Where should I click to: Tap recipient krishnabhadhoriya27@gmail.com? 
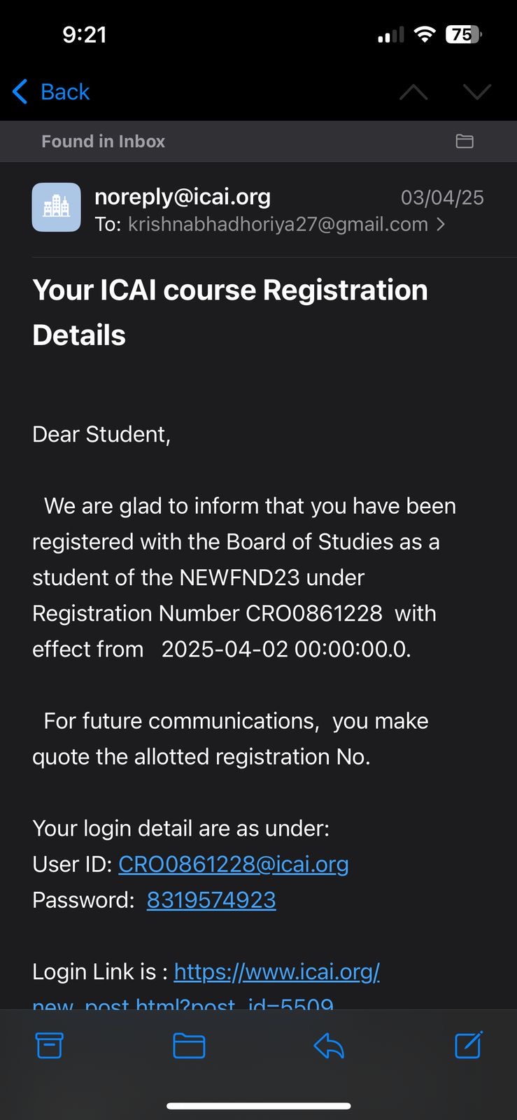tap(278, 225)
